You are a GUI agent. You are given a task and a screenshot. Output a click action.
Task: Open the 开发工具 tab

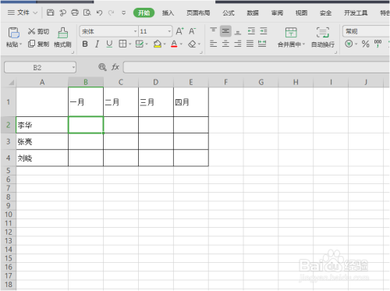coord(356,12)
